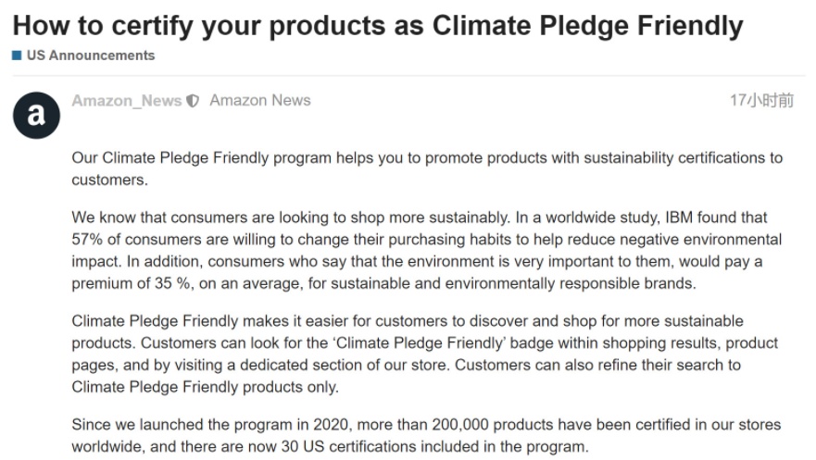Click the paragraph starting 'We know that consumers'
Viewport: 816px width, 460px height.
pos(427,250)
